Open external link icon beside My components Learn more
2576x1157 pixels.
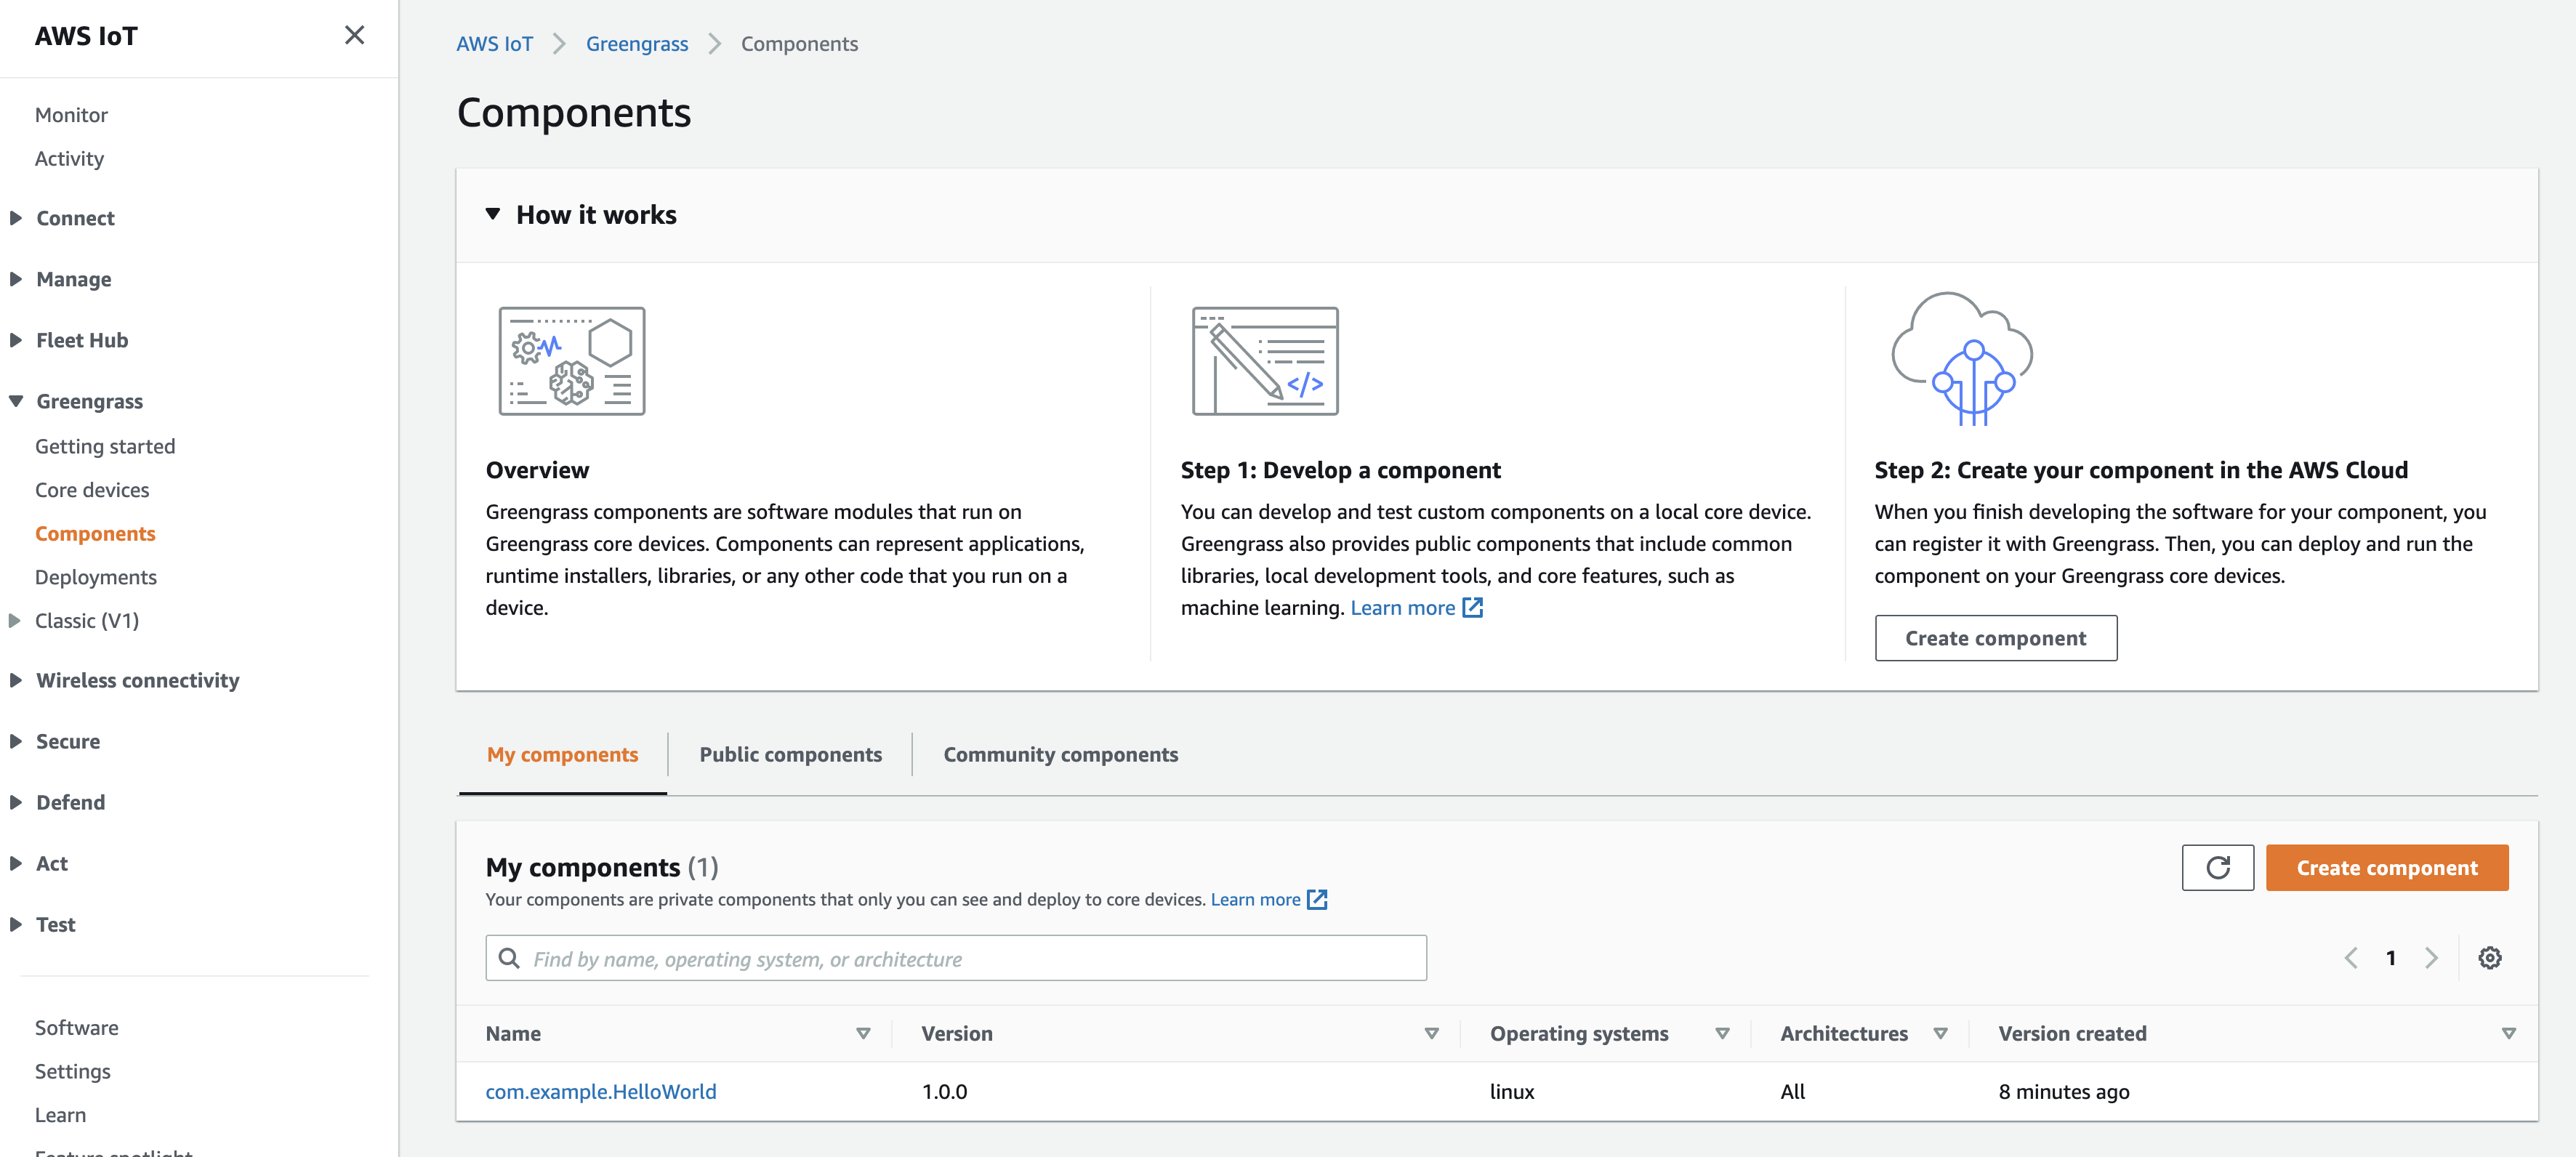tap(1317, 899)
